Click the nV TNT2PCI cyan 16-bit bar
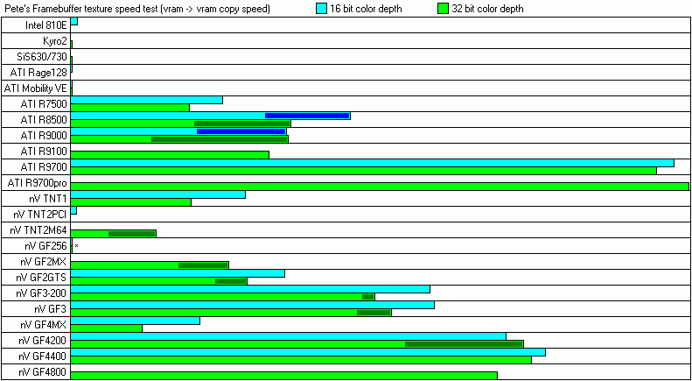 73,210
